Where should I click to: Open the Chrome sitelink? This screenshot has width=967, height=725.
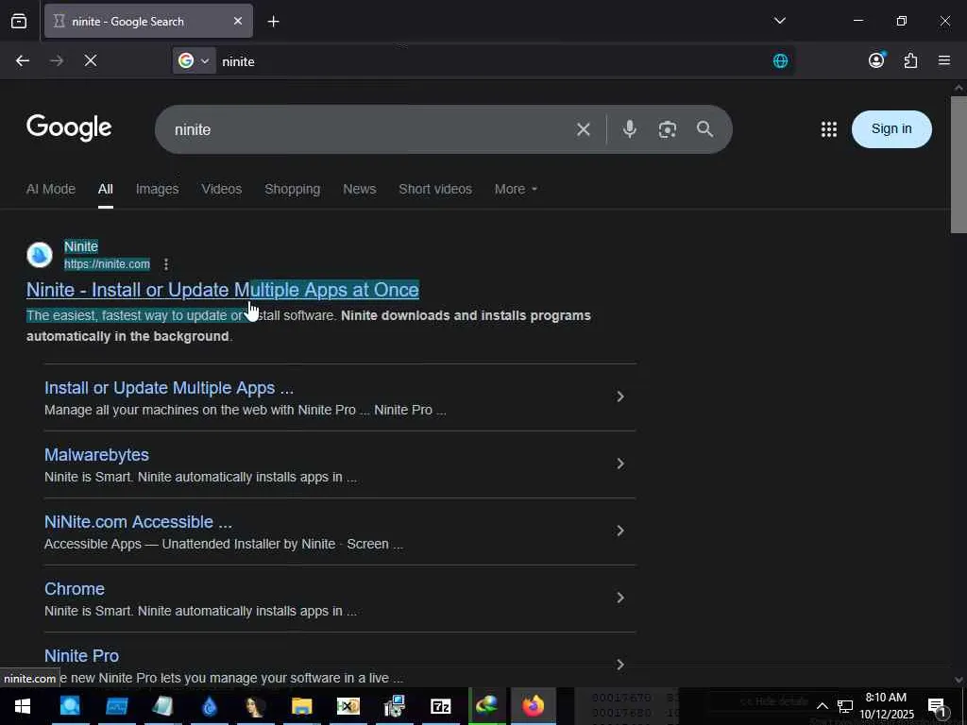point(75,589)
